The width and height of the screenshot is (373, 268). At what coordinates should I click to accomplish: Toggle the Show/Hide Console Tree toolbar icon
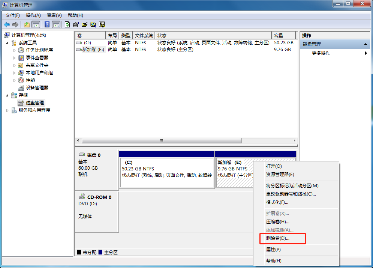[x=36, y=24]
